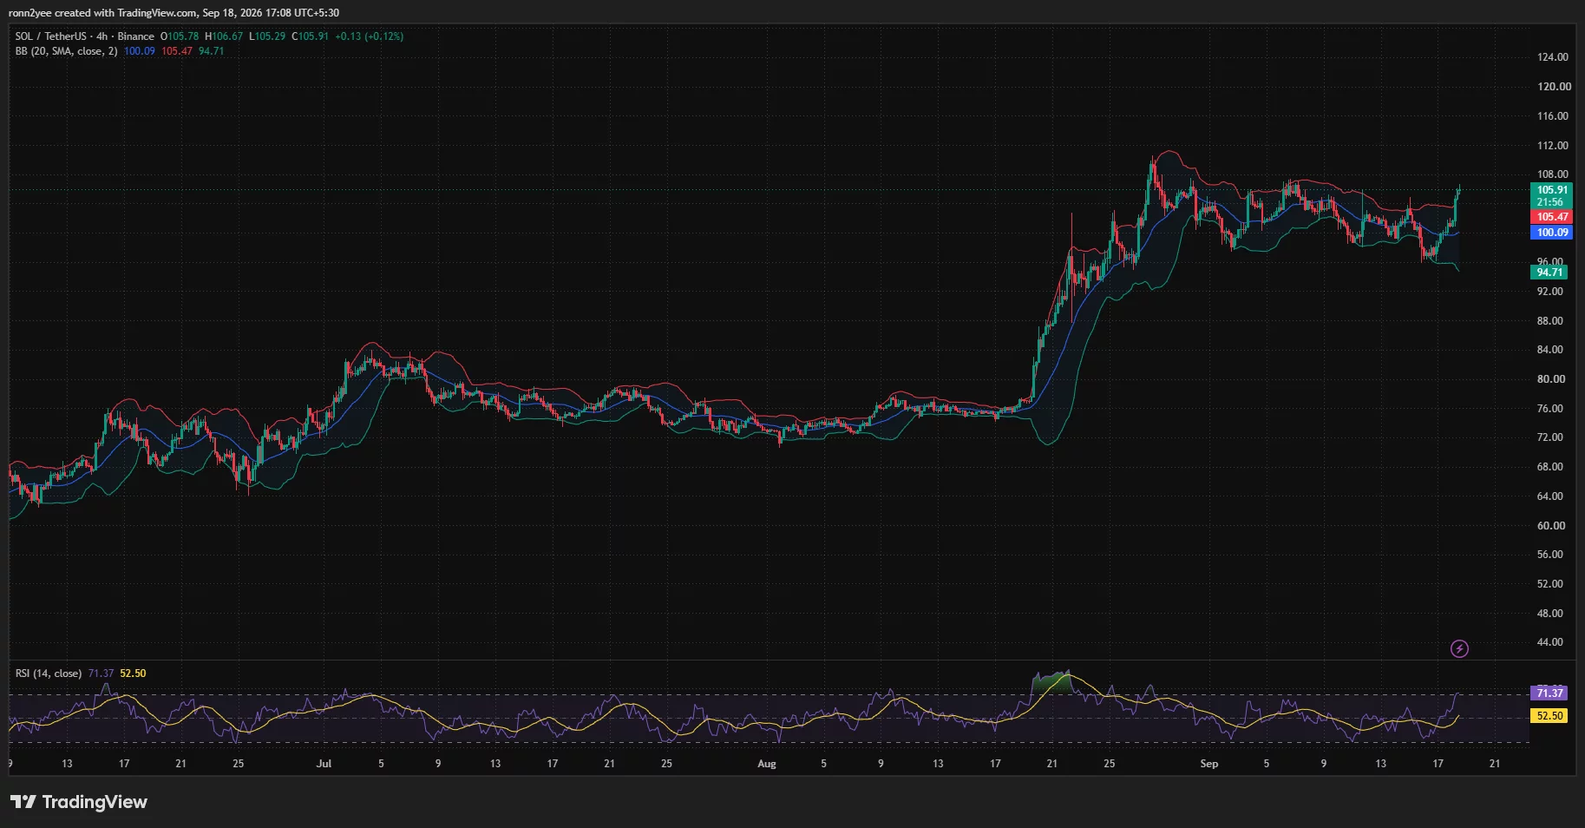Click the 84.00 price axis tick
The image size is (1585, 828).
point(1550,350)
